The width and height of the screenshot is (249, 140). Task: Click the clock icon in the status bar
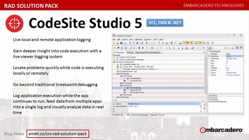pyautogui.click(x=113, y=115)
